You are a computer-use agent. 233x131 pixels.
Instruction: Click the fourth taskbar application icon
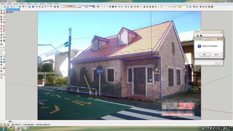[25, 128]
